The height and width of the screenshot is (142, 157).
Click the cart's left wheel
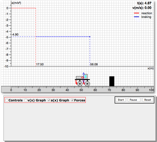click(80, 83)
